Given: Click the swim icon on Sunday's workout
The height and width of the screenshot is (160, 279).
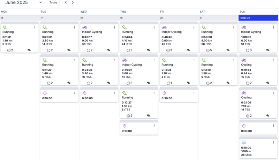Looking at the screenshot, I should [x=243, y=142].
